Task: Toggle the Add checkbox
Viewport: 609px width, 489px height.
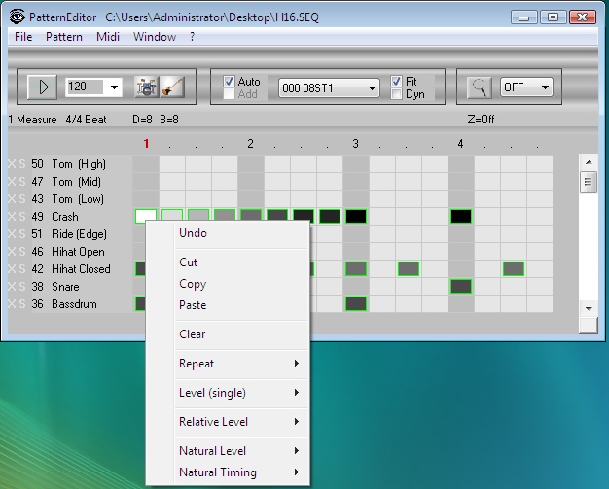Action: (229, 94)
